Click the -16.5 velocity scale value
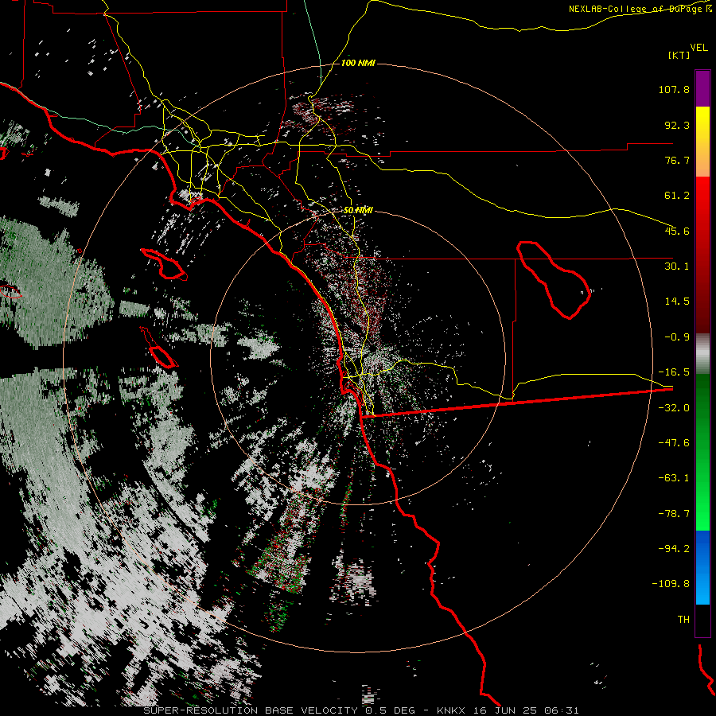The height and width of the screenshot is (716, 716). 674,372
